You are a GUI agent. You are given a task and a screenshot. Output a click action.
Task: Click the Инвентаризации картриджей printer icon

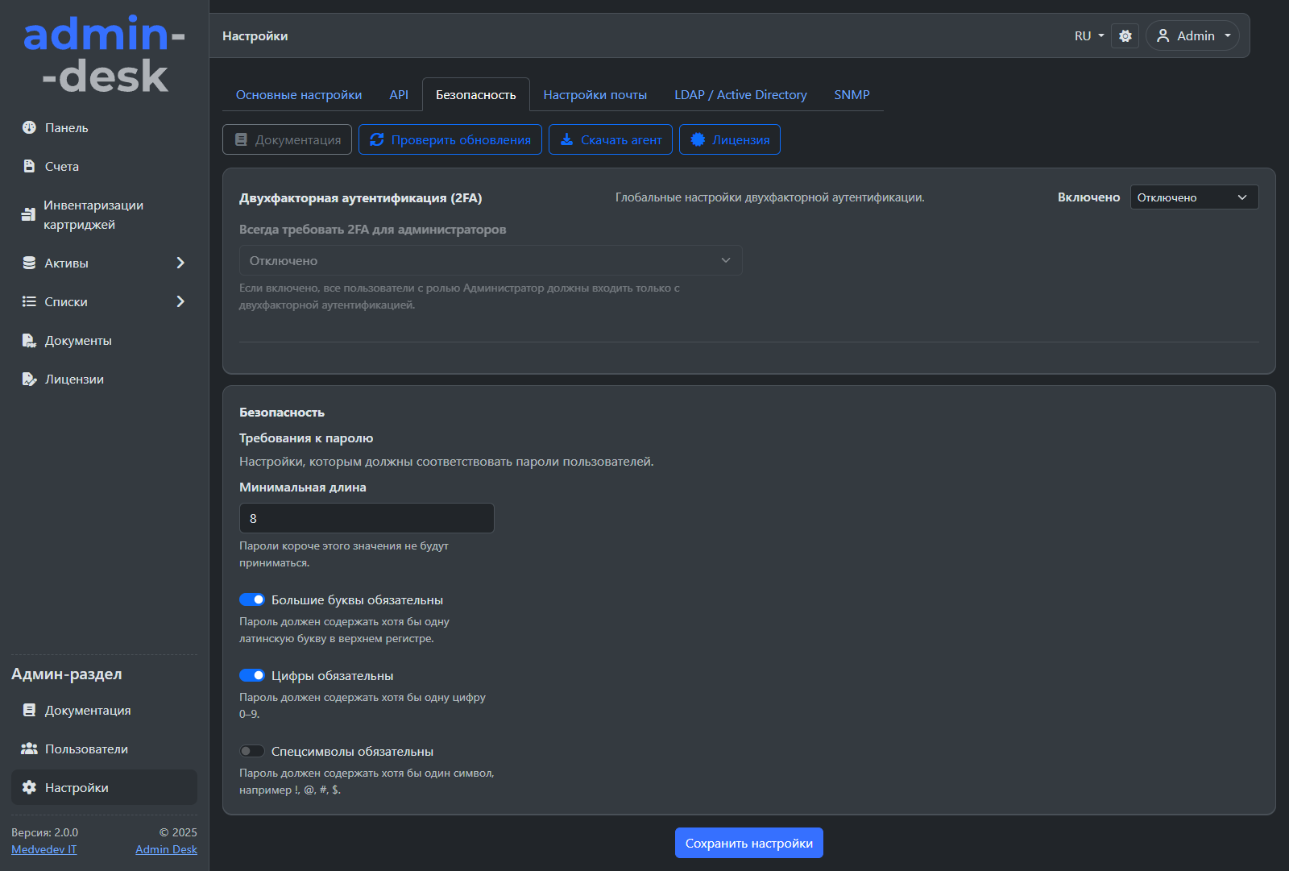tap(28, 214)
